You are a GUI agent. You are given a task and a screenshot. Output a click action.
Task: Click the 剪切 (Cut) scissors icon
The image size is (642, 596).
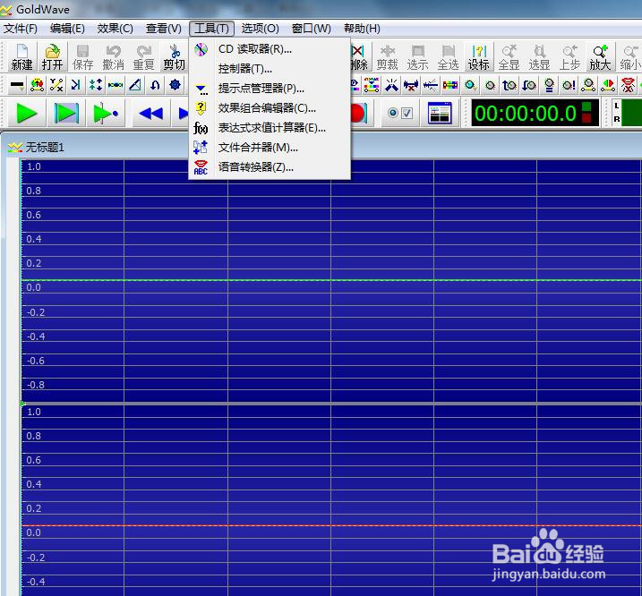click(x=174, y=57)
